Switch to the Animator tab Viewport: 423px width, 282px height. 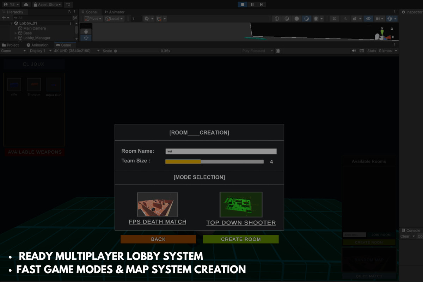pyautogui.click(x=117, y=12)
